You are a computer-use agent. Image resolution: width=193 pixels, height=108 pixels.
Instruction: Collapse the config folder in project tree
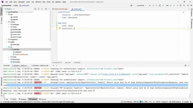pyautogui.click(x=7, y=22)
